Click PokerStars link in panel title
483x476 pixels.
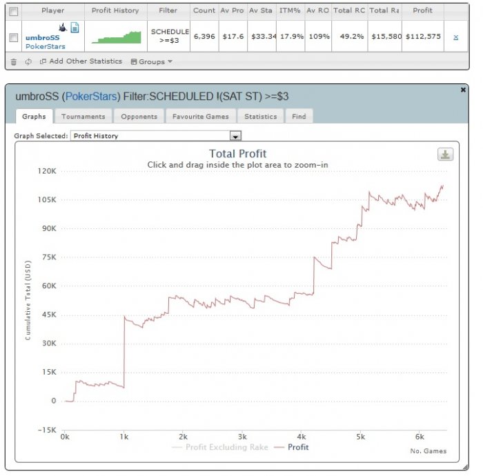click(x=91, y=97)
